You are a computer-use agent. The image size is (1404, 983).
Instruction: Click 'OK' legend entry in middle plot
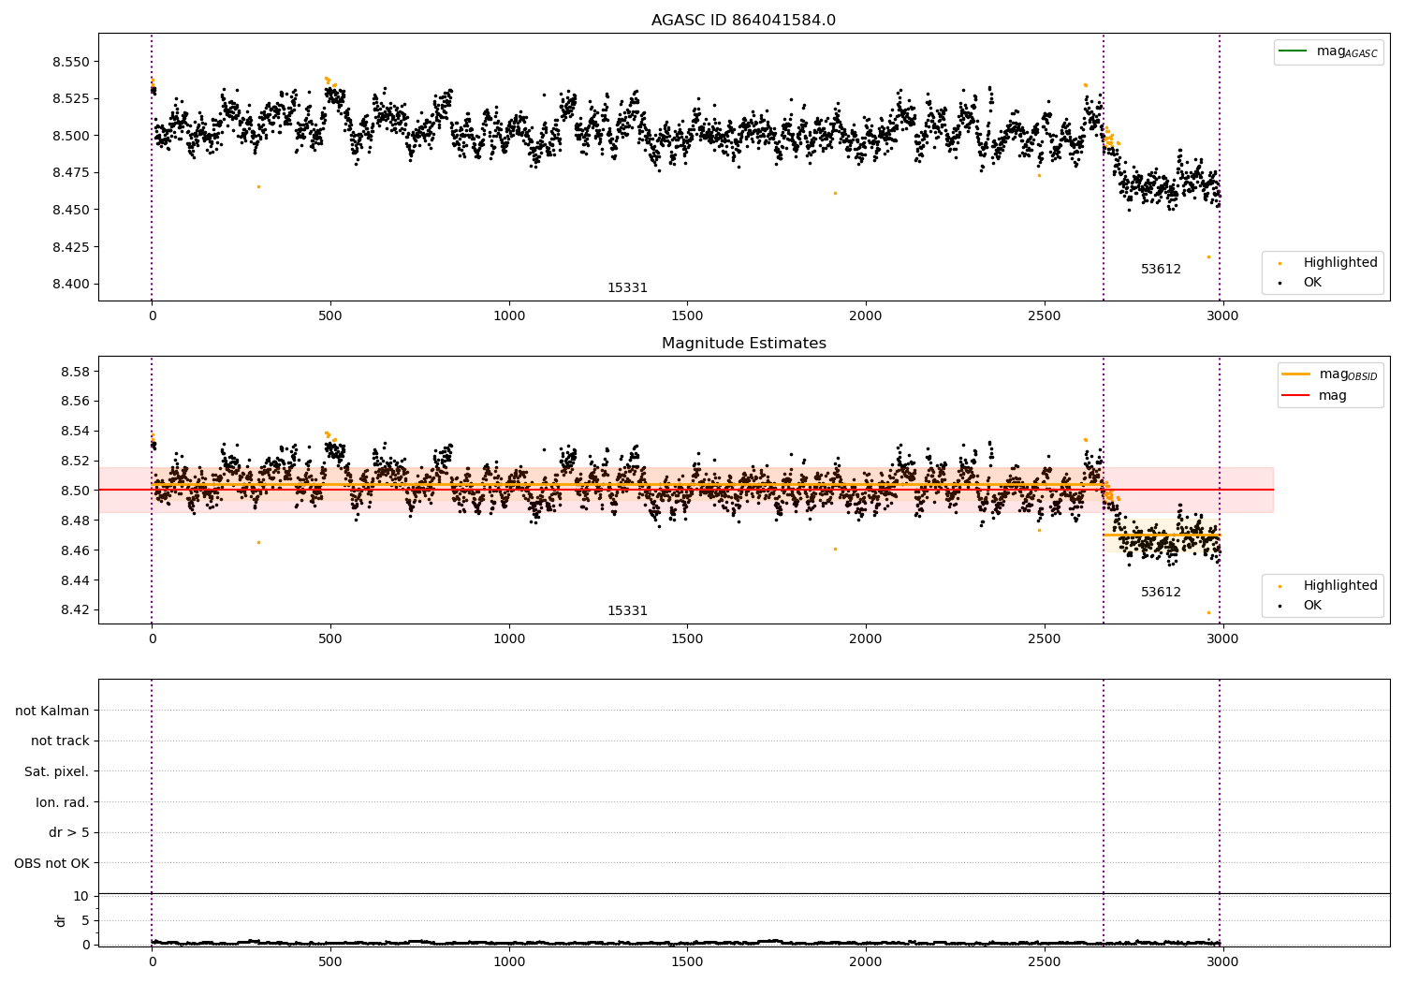[x=1301, y=606]
